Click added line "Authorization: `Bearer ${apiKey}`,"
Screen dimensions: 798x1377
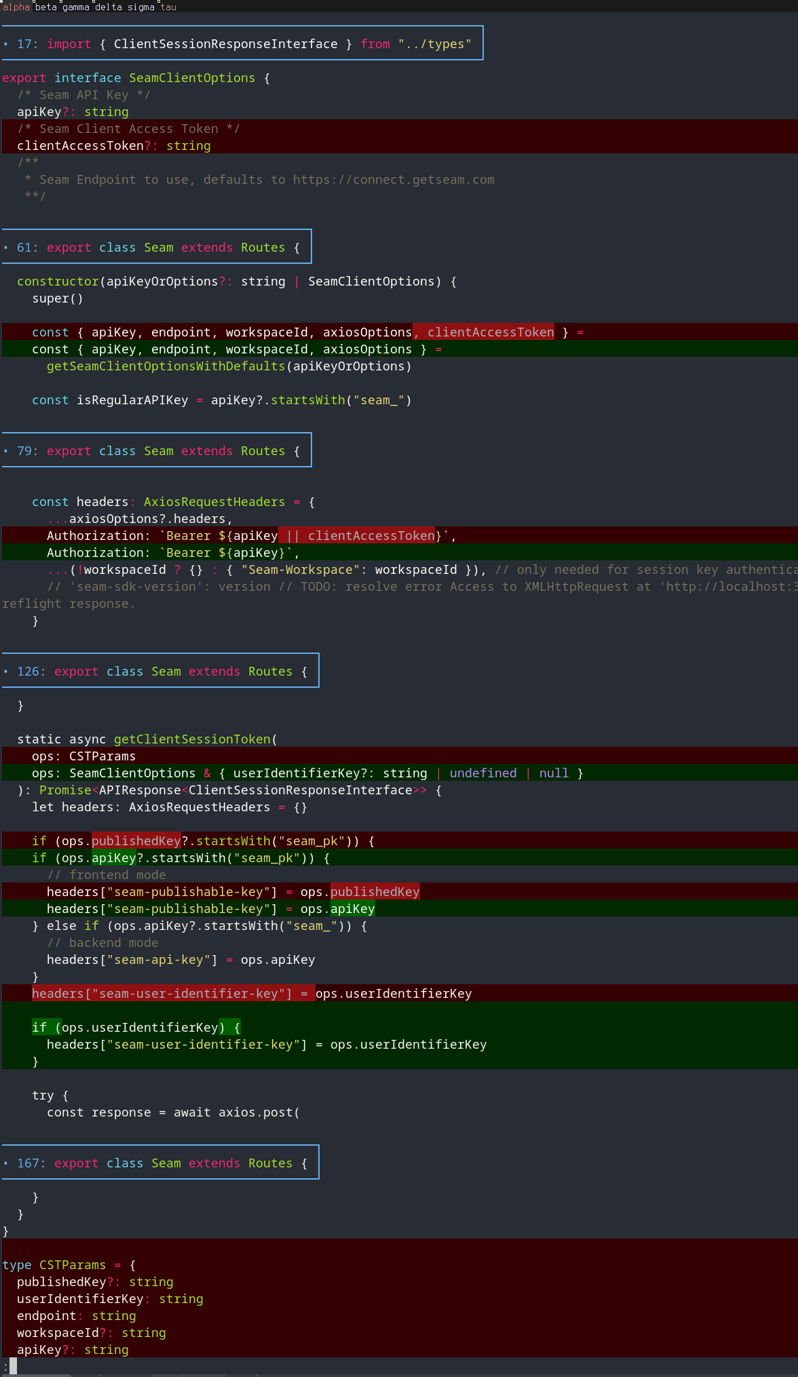173,553
